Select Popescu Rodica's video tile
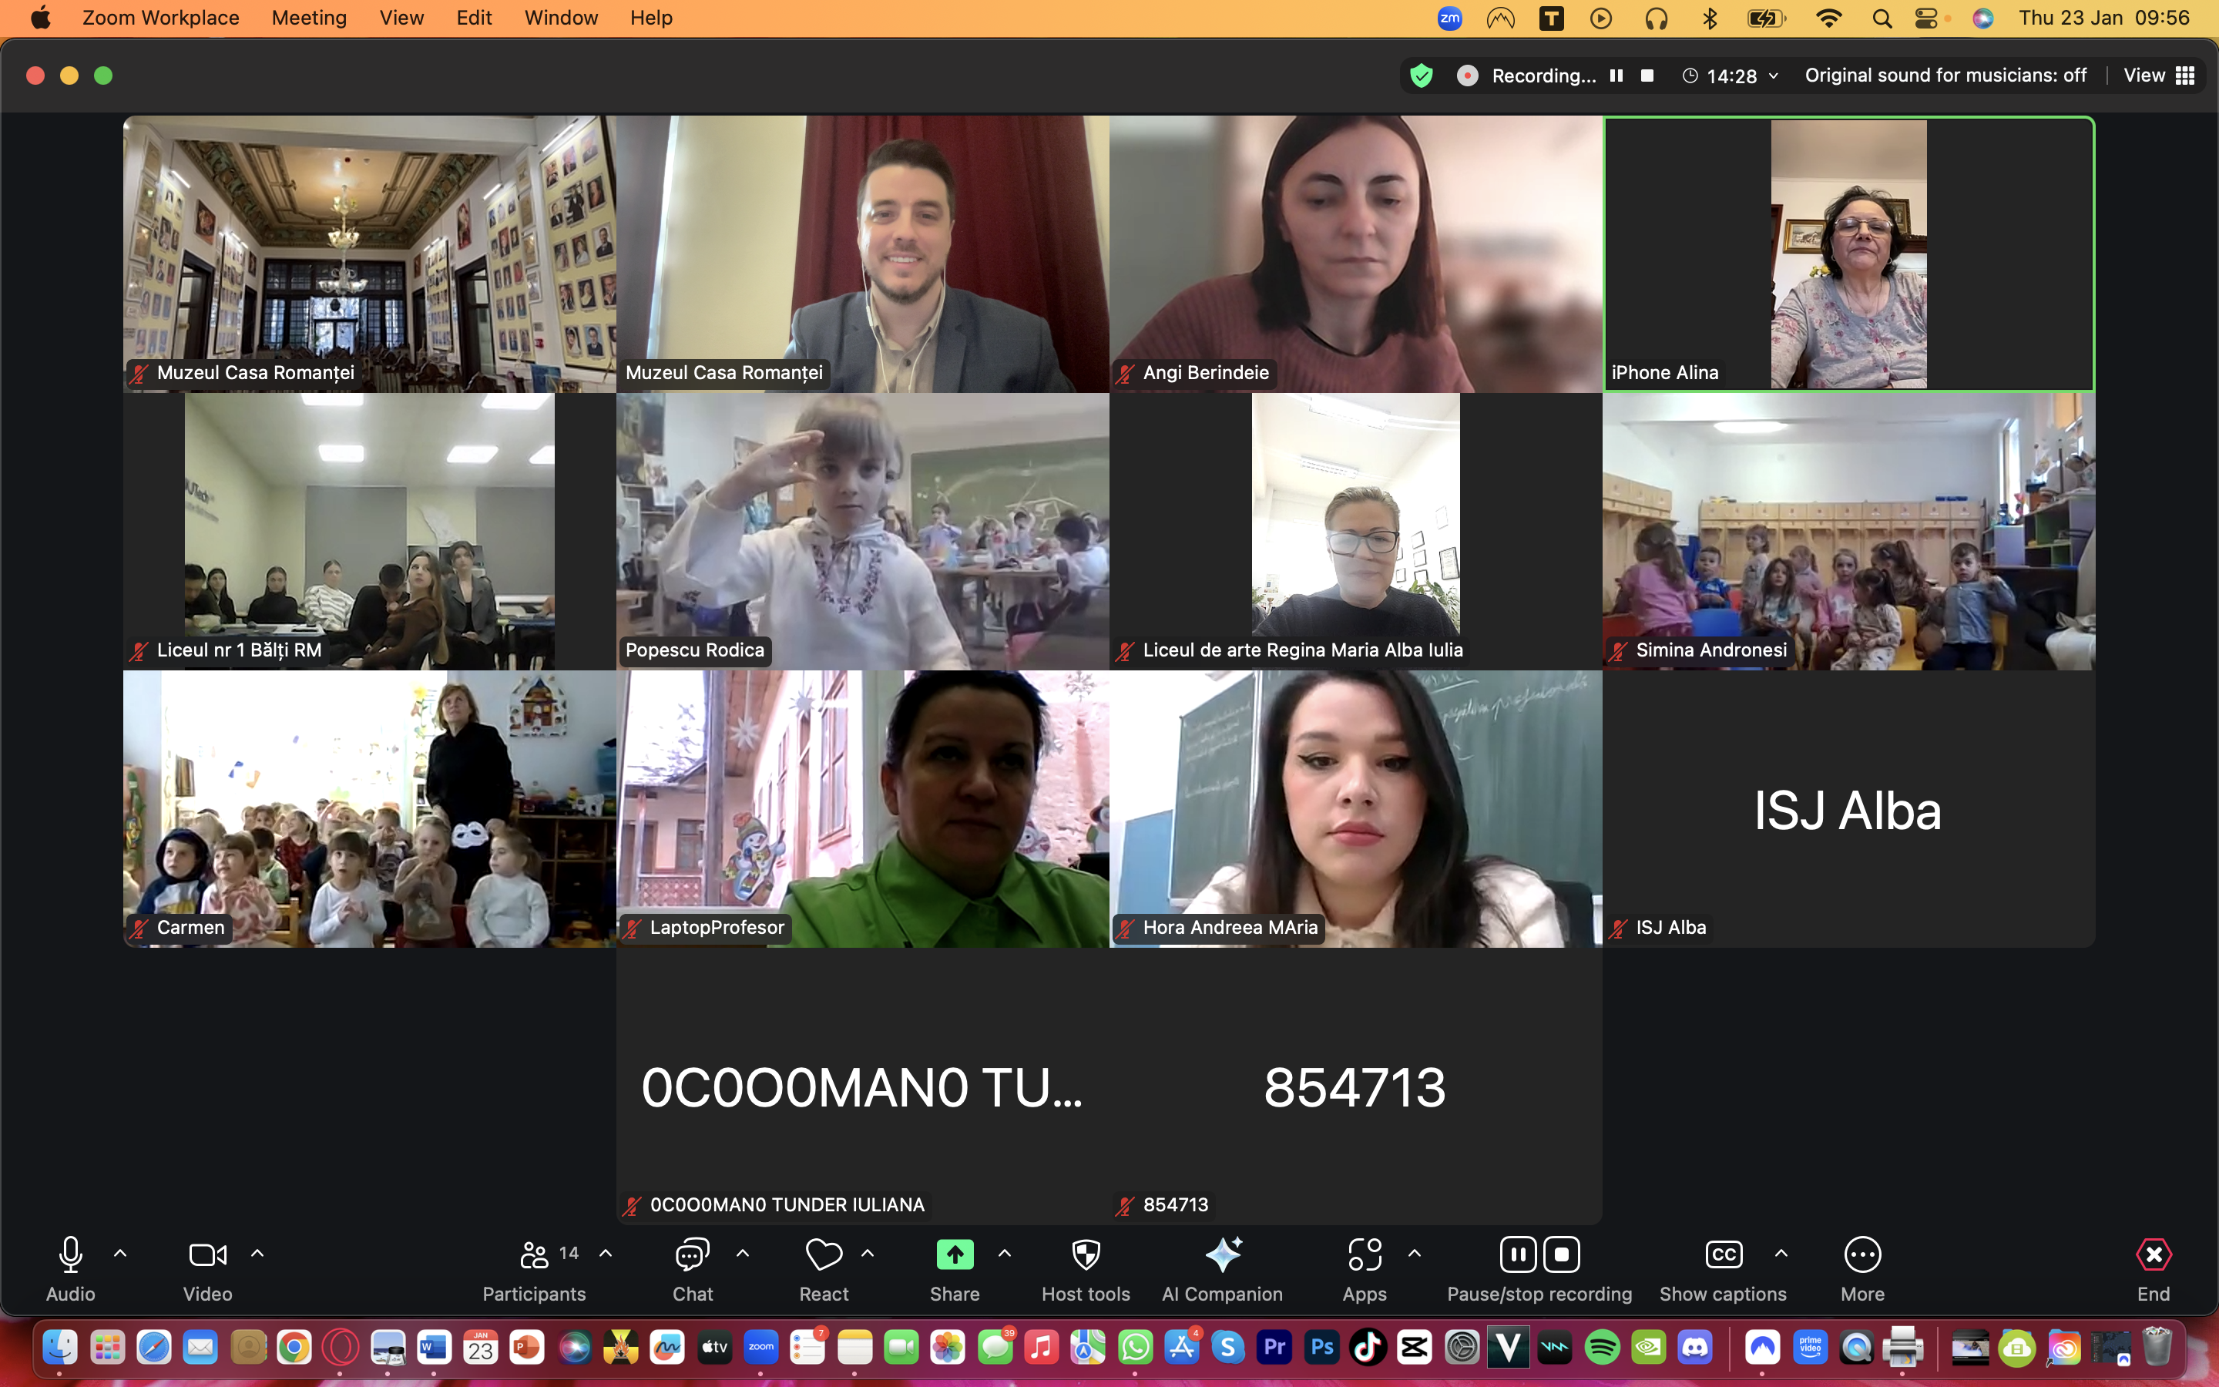 click(862, 532)
